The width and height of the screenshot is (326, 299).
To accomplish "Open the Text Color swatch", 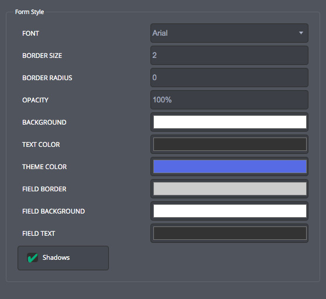I will [x=230, y=144].
